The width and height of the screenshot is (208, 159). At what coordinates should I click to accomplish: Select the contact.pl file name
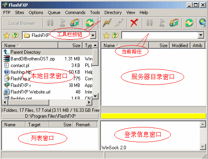click(x=20, y=65)
